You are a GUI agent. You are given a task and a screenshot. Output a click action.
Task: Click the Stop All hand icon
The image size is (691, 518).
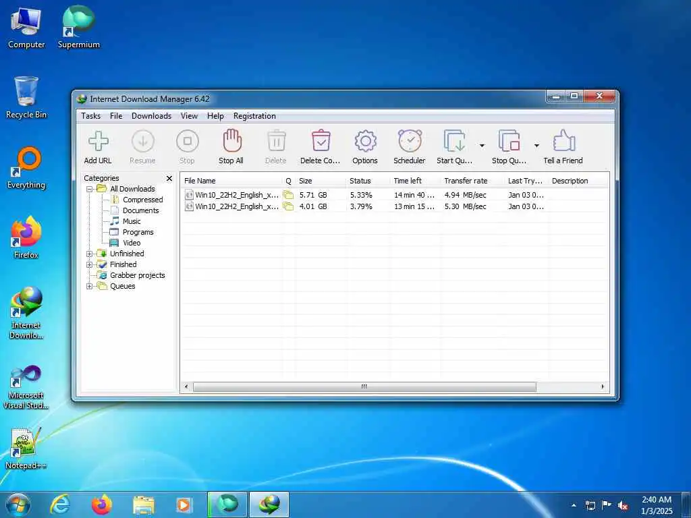(232, 141)
